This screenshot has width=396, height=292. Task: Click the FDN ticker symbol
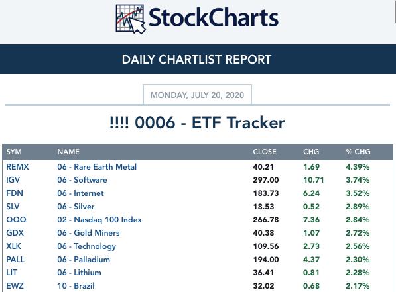tap(15, 193)
